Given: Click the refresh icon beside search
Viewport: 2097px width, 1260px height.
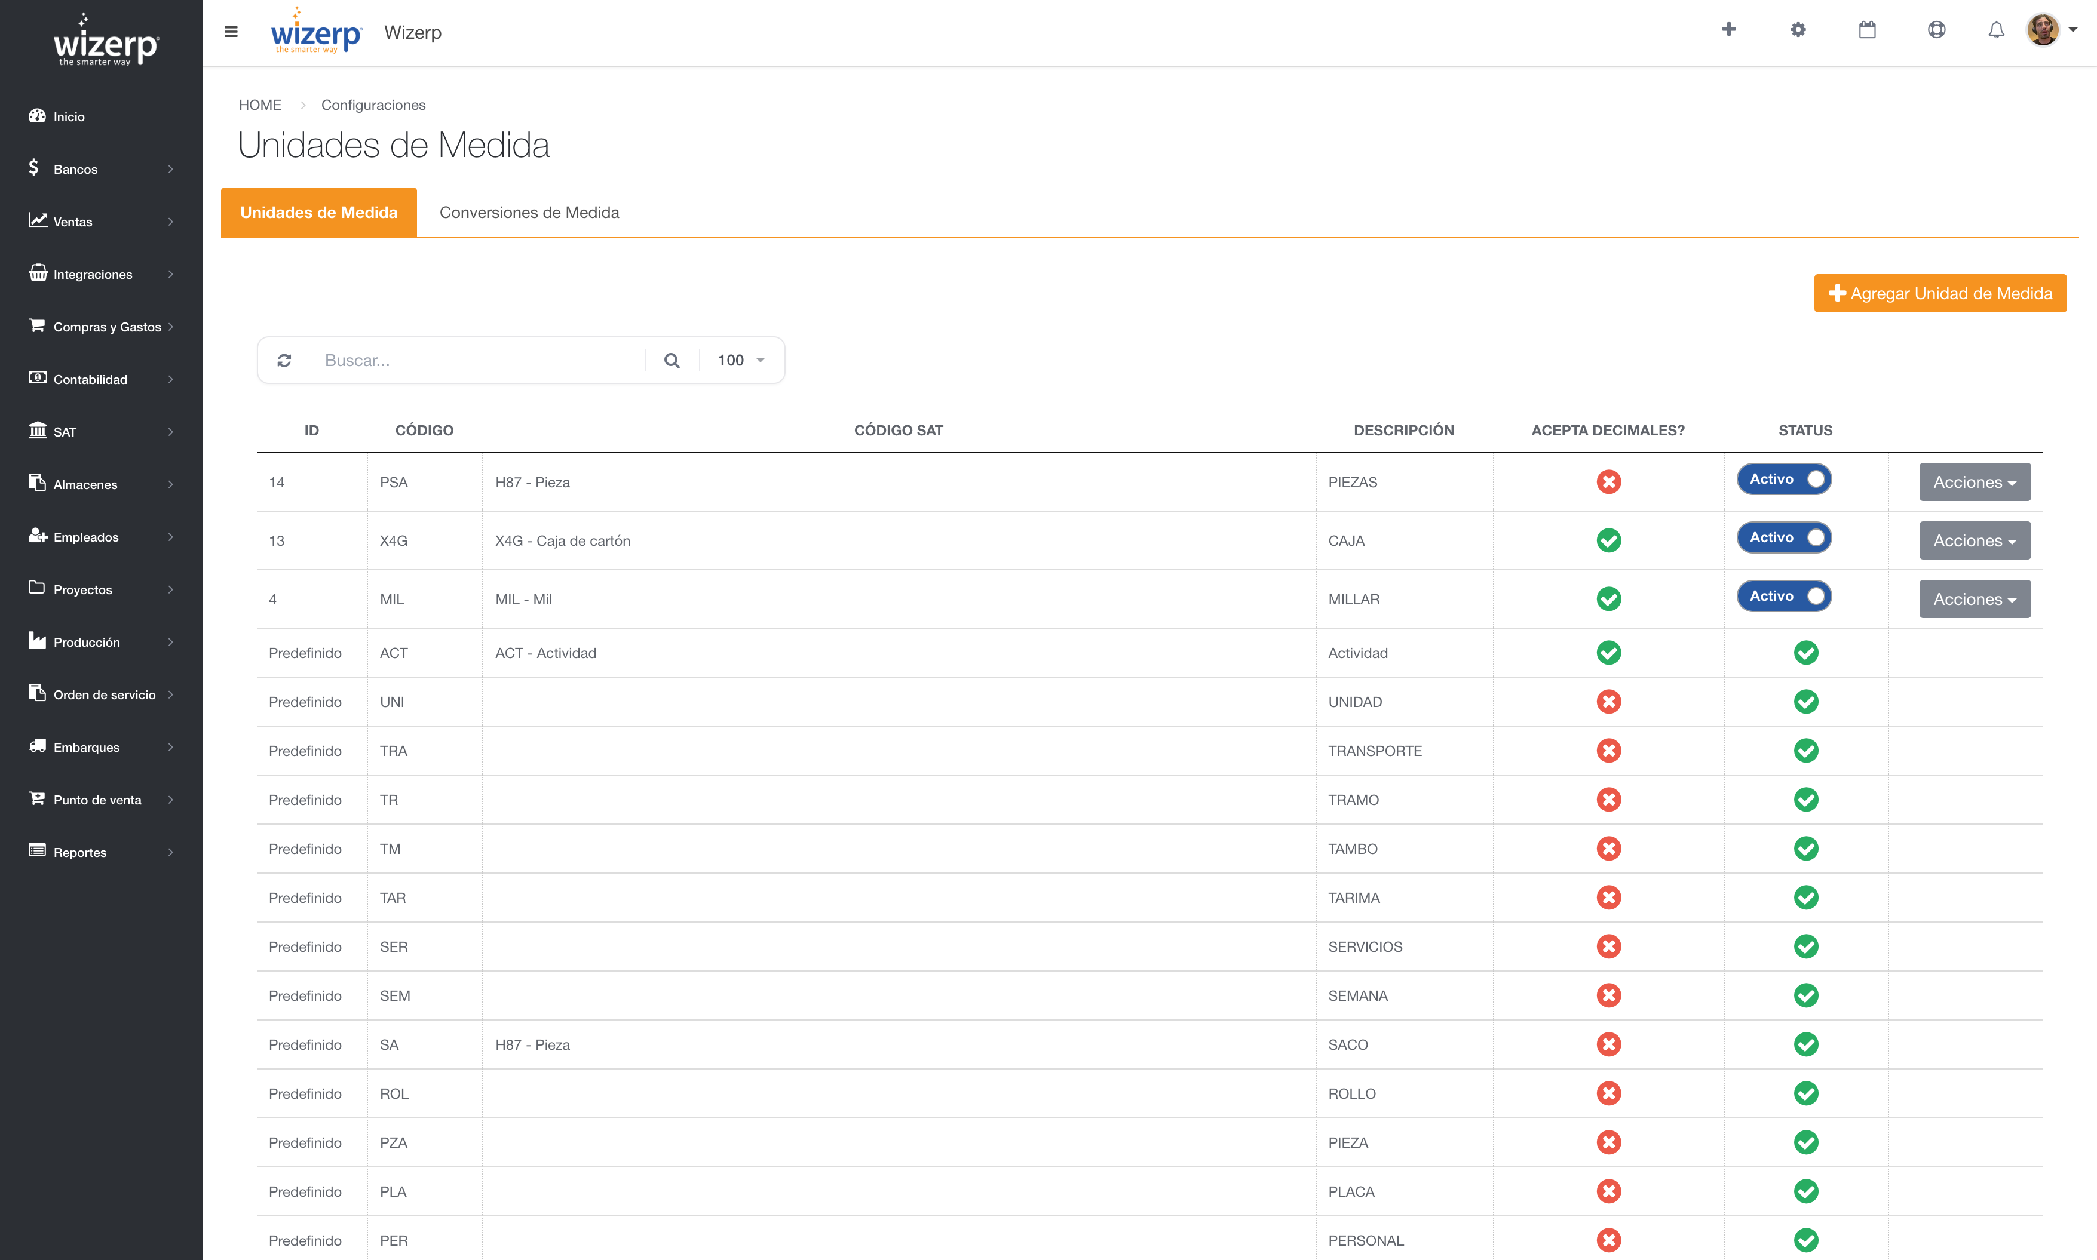Looking at the screenshot, I should (284, 360).
